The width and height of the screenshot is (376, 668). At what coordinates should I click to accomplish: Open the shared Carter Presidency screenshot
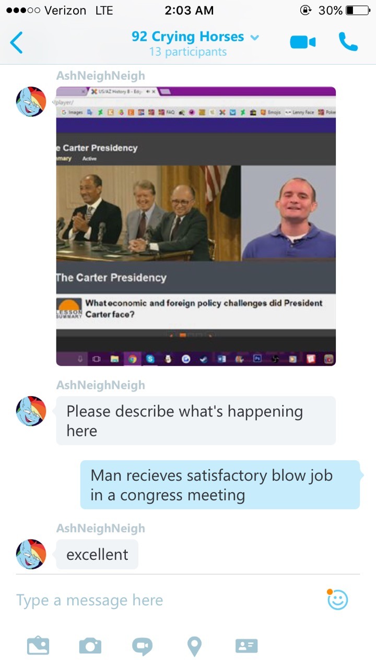(x=196, y=226)
